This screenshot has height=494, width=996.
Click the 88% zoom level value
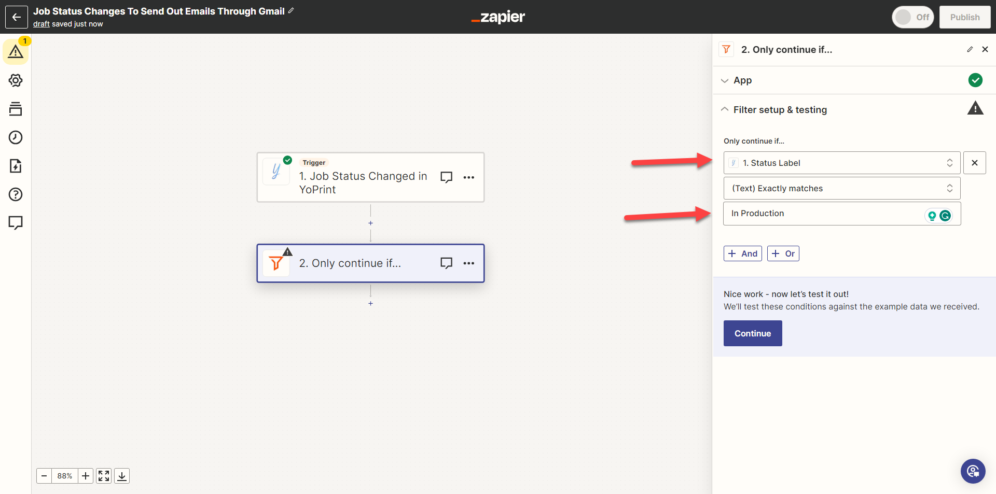(x=65, y=476)
